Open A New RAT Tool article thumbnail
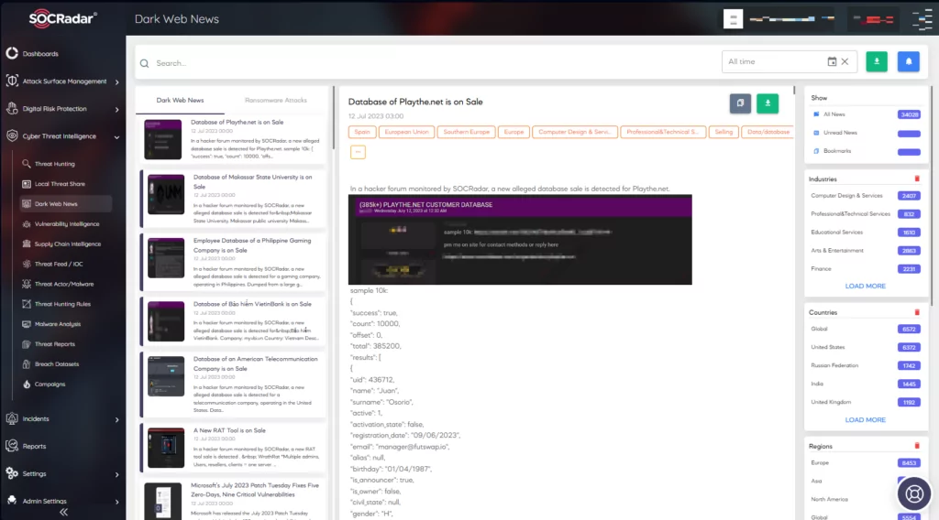 (166, 448)
